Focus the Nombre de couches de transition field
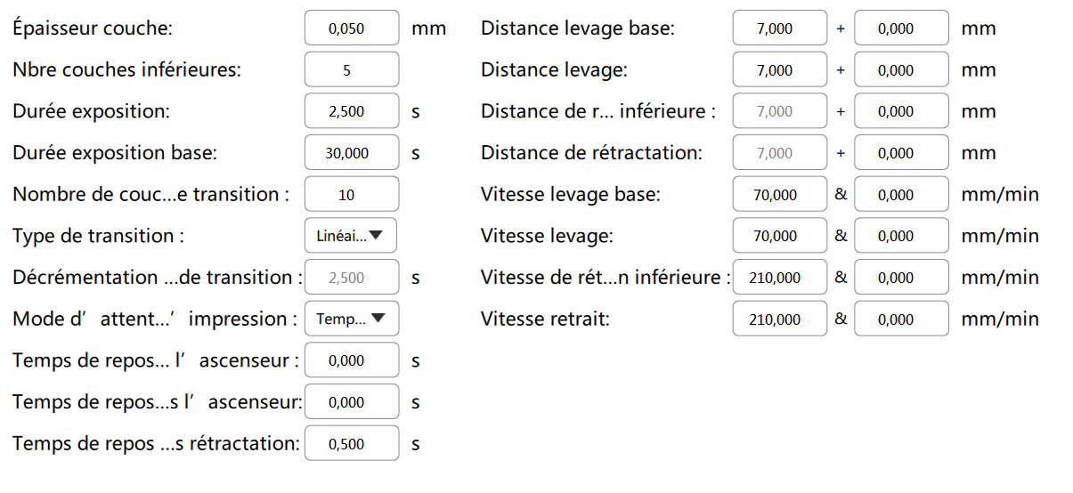This screenshot has height=493, width=1073. pyautogui.click(x=351, y=194)
